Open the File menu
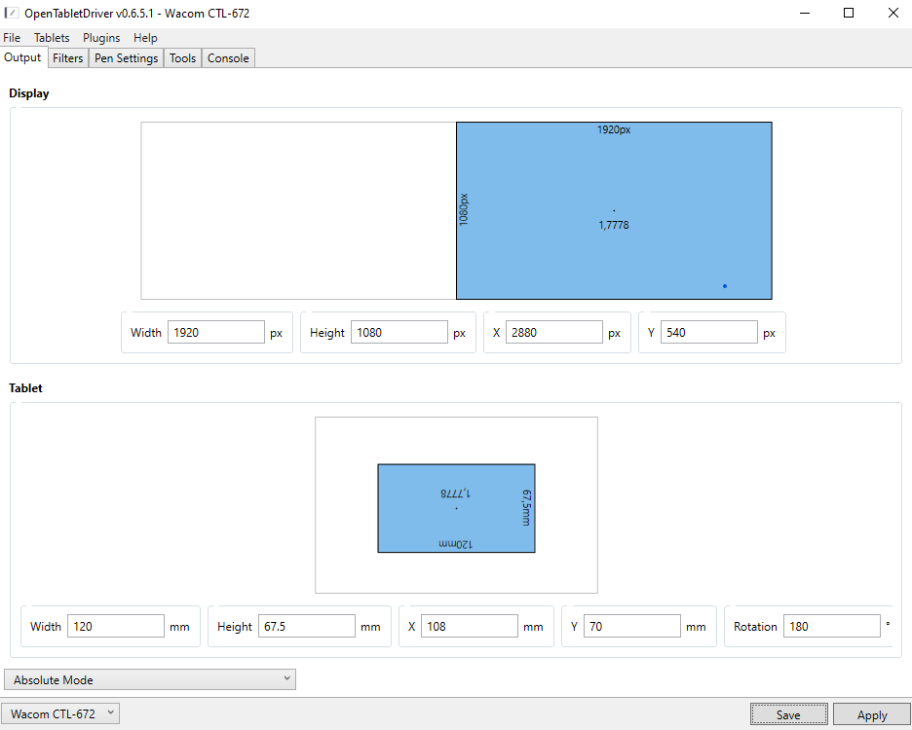This screenshot has height=730, width=912. point(12,38)
